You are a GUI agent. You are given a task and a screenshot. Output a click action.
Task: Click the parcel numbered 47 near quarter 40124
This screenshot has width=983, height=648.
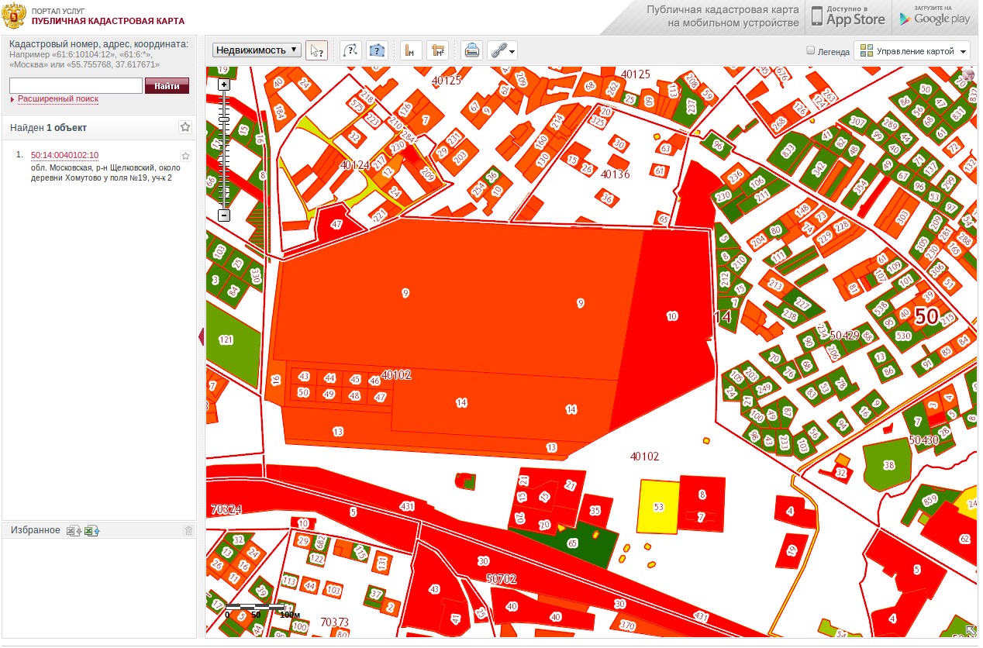pyautogui.click(x=336, y=225)
